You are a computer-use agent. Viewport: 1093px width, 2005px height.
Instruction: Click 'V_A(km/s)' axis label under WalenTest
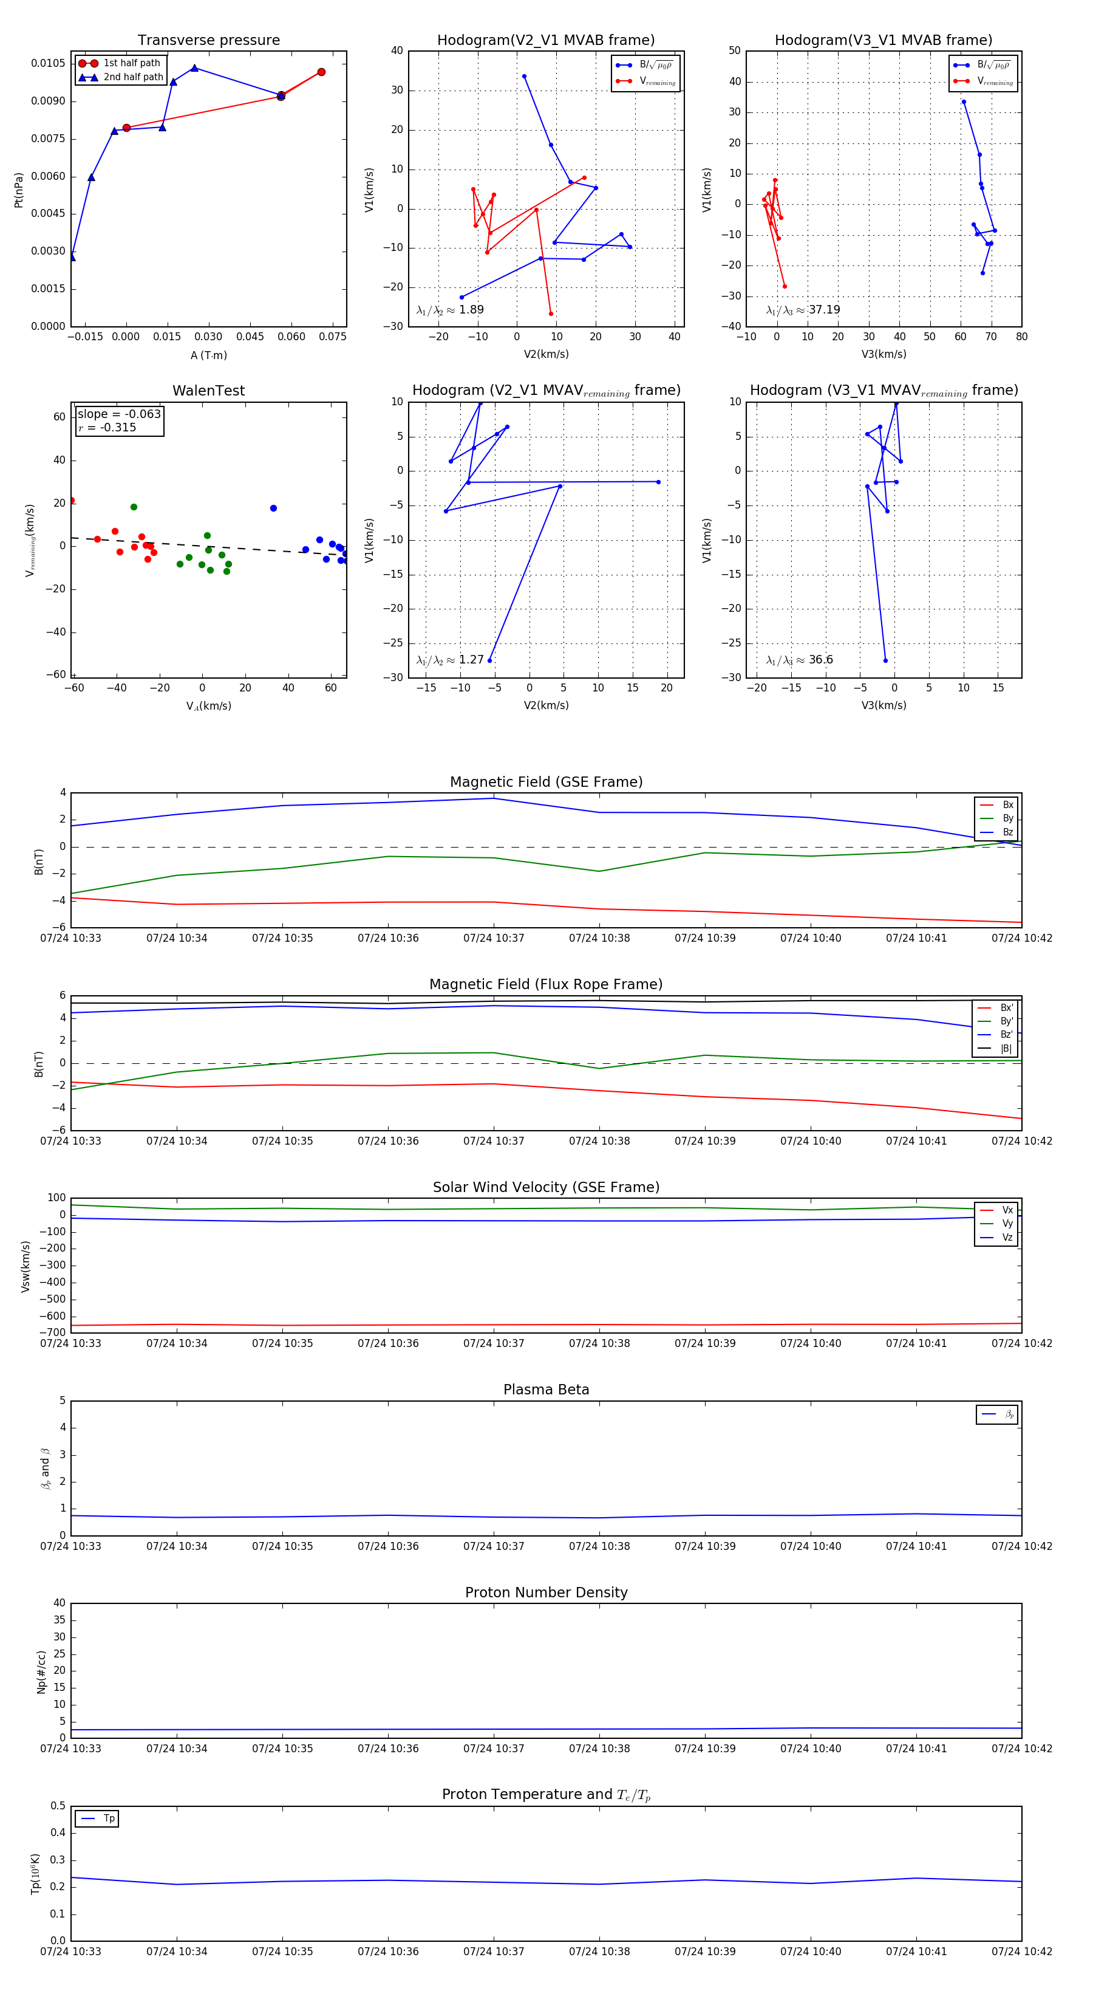click(208, 706)
